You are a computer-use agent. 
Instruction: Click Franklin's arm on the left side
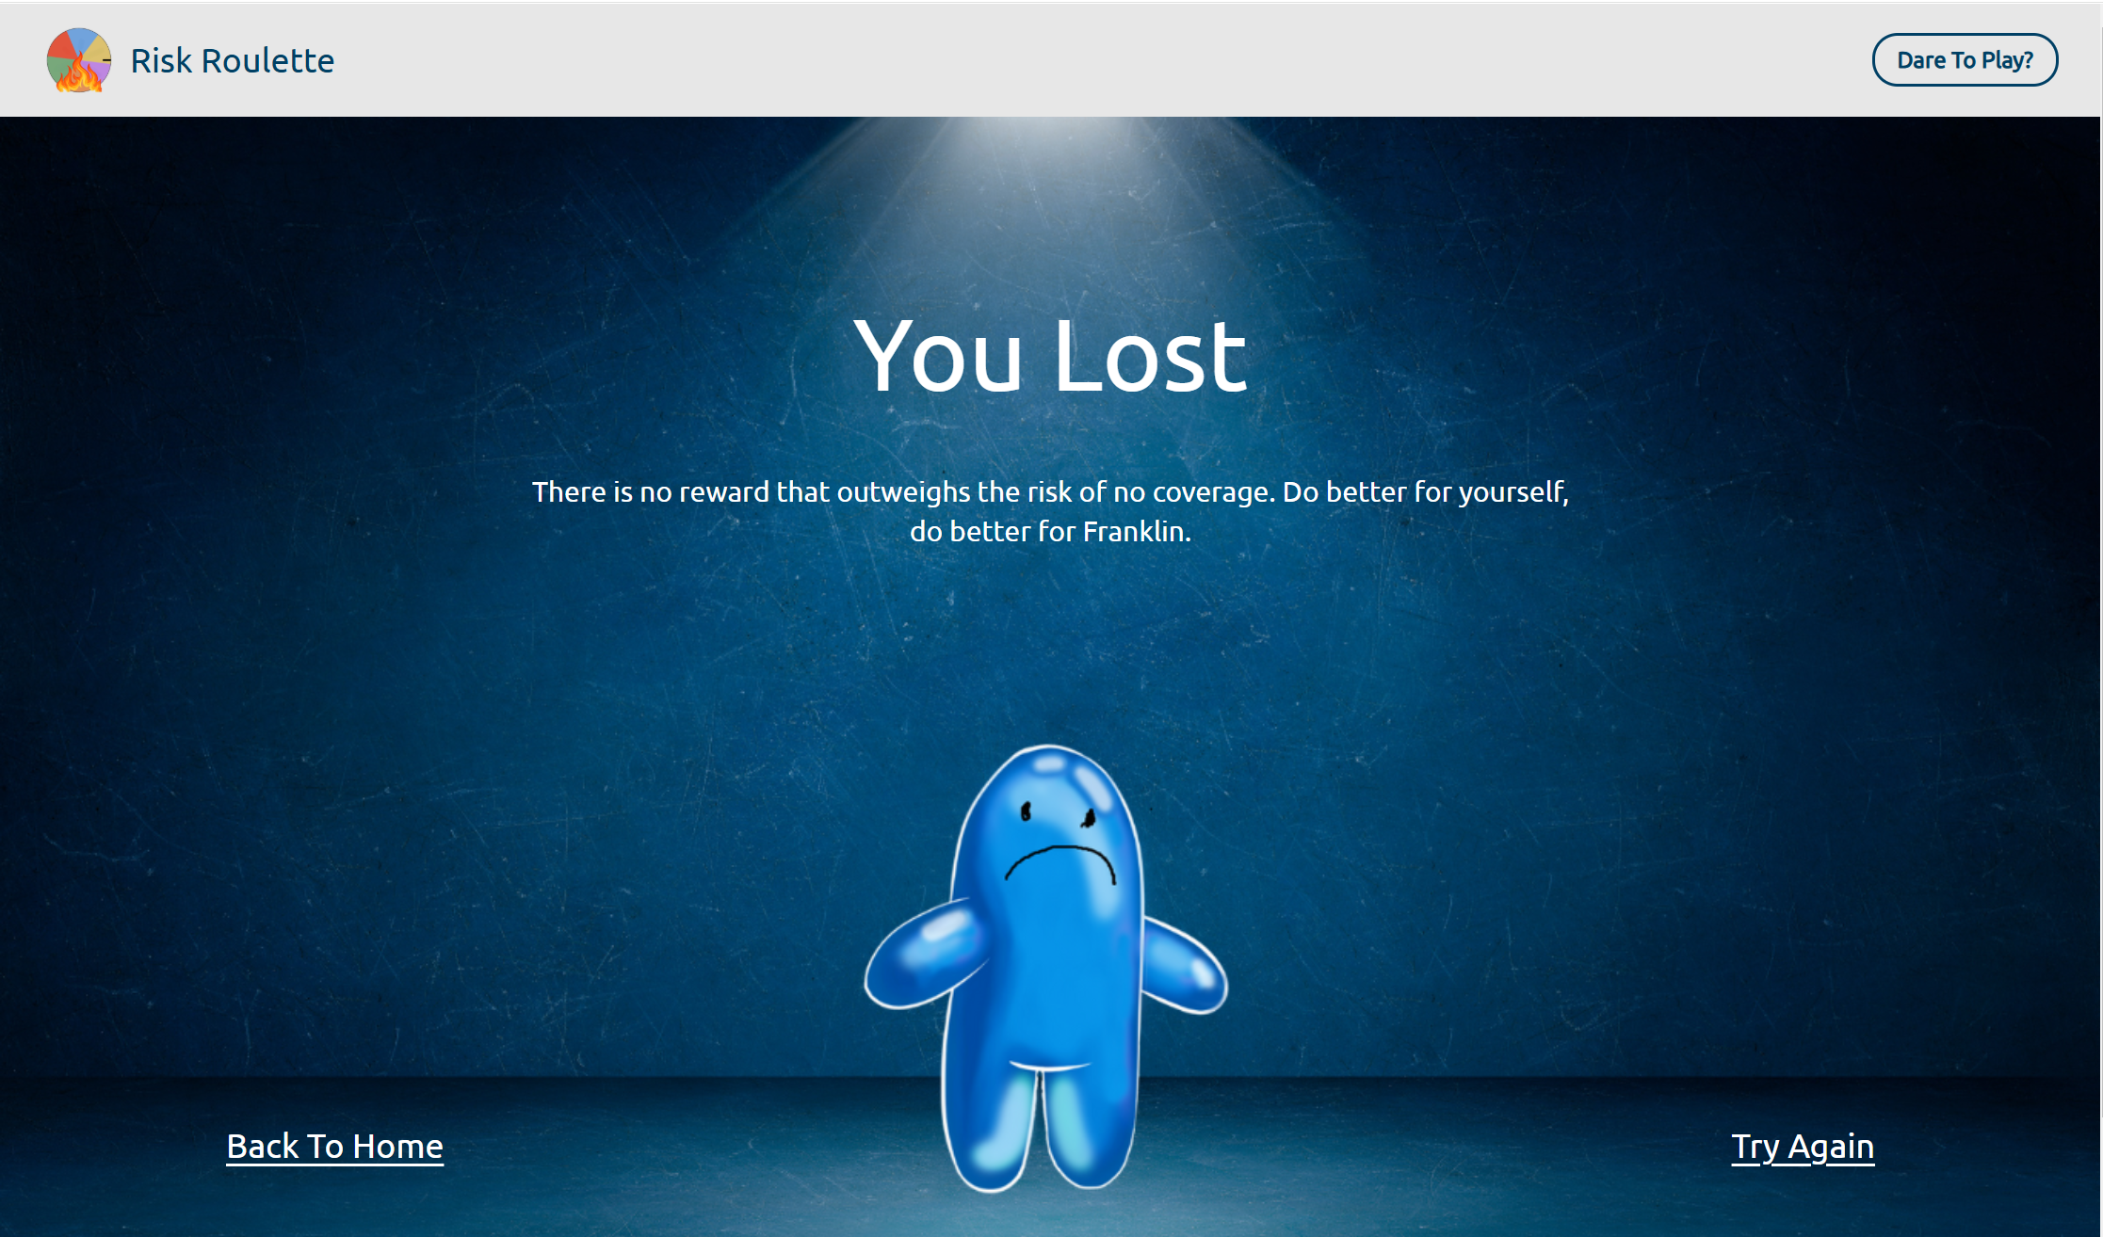[923, 954]
